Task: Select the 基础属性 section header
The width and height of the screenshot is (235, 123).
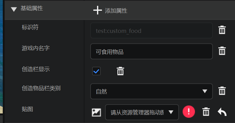Action: coord(32,8)
